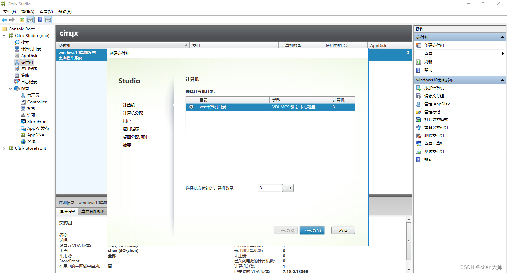Collapse the windows10桌面发布 actions section
This screenshot has height=273, width=507.
point(502,80)
